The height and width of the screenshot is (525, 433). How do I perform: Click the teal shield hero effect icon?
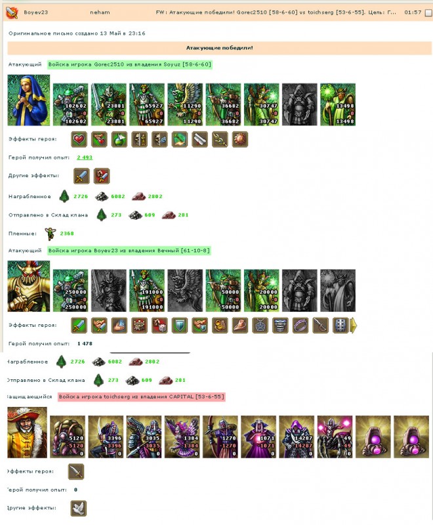[180, 325]
